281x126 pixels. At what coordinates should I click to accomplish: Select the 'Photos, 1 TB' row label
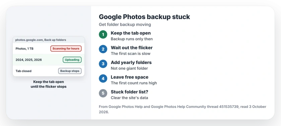[24, 49]
